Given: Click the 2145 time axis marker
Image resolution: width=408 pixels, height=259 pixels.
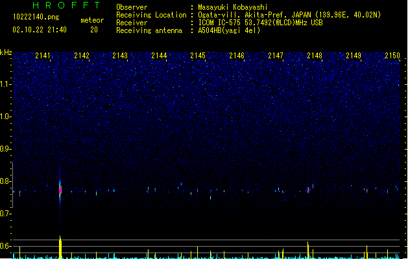Looking at the screenshot, I should (x=198, y=56).
